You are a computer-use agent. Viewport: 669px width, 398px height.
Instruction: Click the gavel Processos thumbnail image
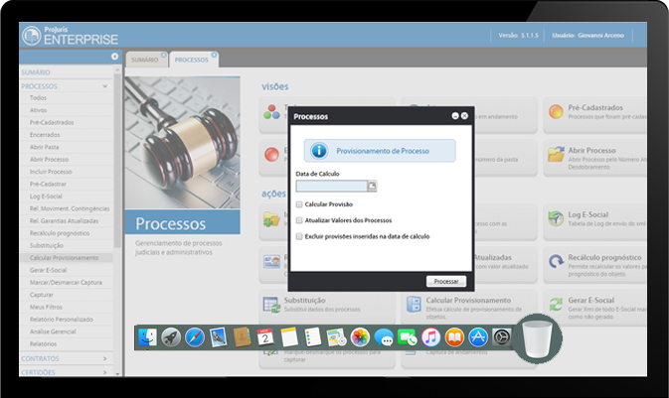(183, 143)
